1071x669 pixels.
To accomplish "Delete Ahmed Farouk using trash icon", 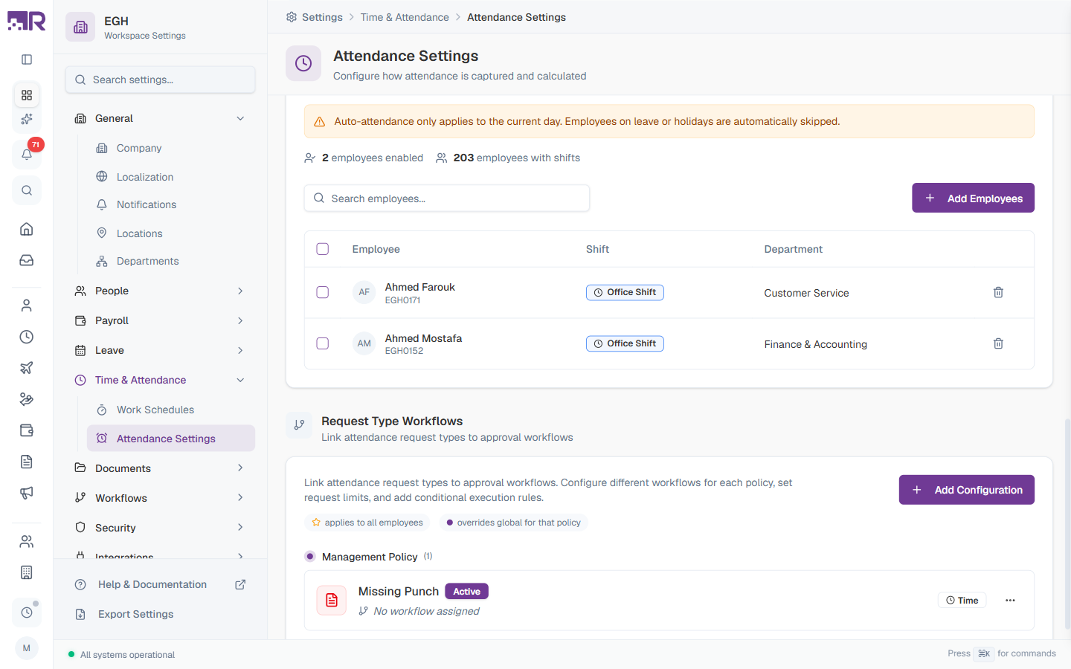I will click(998, 292).
